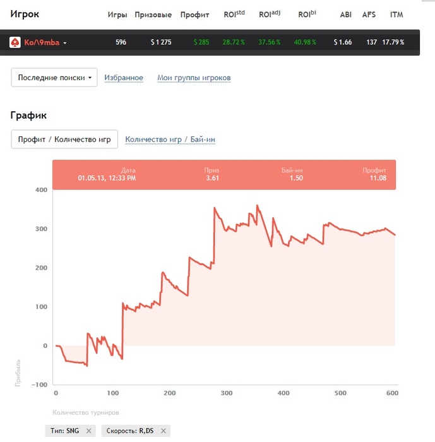Click the PokerStars spade icon beside the player name
The image size is (435, 442).
15,42
